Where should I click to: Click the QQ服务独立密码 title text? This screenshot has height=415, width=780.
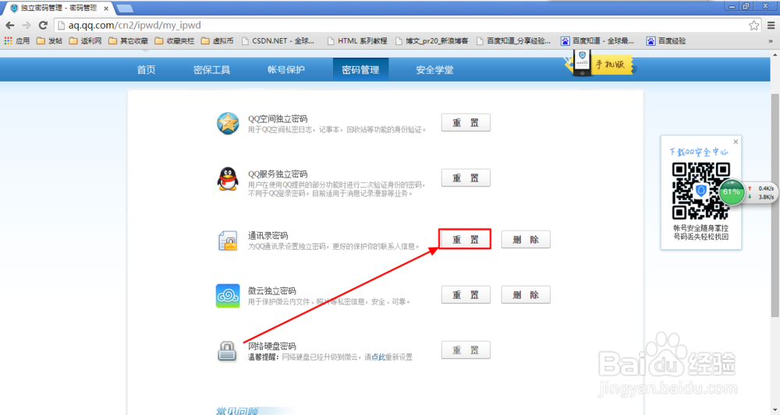pos(278,174)
